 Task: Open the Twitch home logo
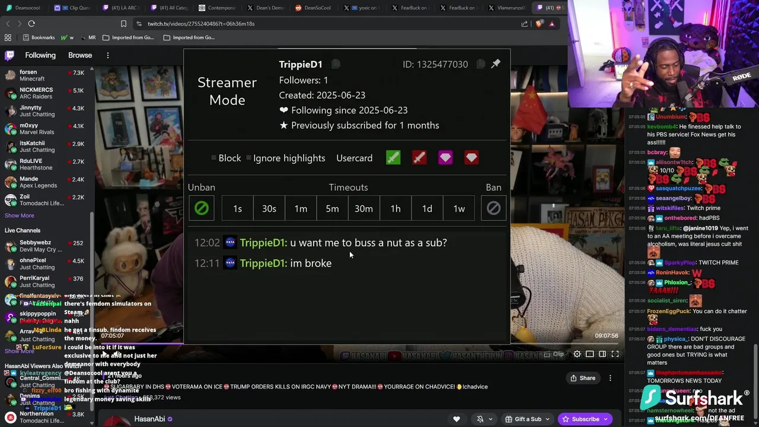(9, 55)
